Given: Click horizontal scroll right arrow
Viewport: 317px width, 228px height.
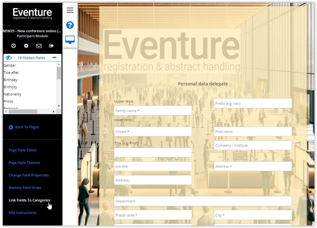Looking at the screenshot, I should (x=54, y=112).
